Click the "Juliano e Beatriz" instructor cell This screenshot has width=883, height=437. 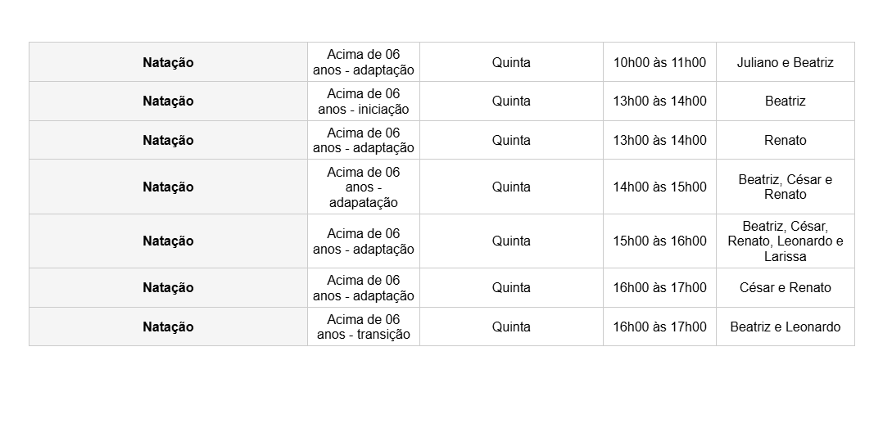click(785, 62)
